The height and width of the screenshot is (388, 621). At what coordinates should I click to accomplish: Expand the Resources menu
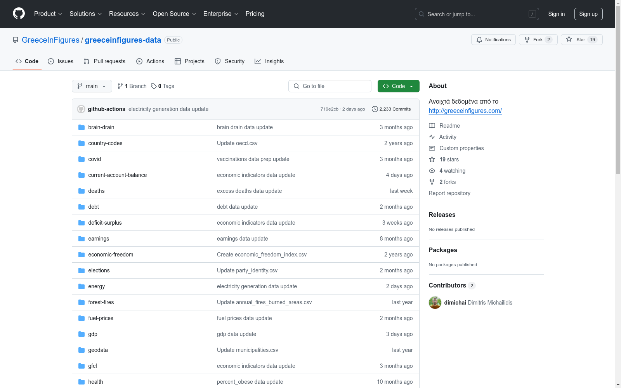(x=127, y=14)
